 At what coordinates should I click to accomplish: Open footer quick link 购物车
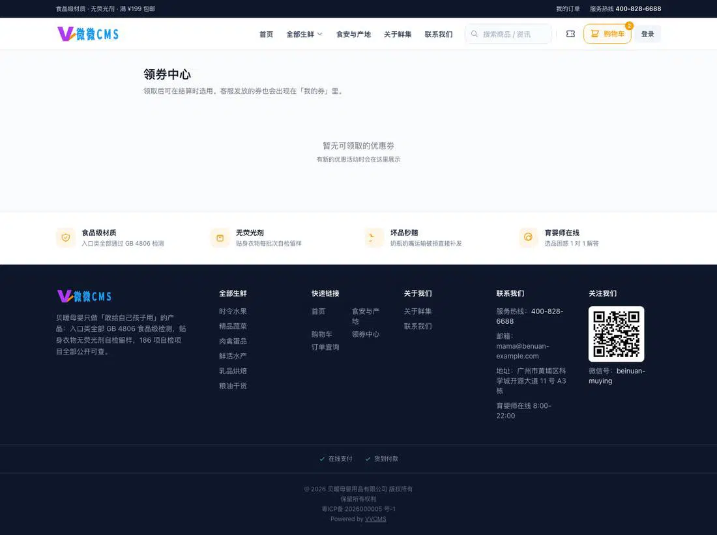322,334
